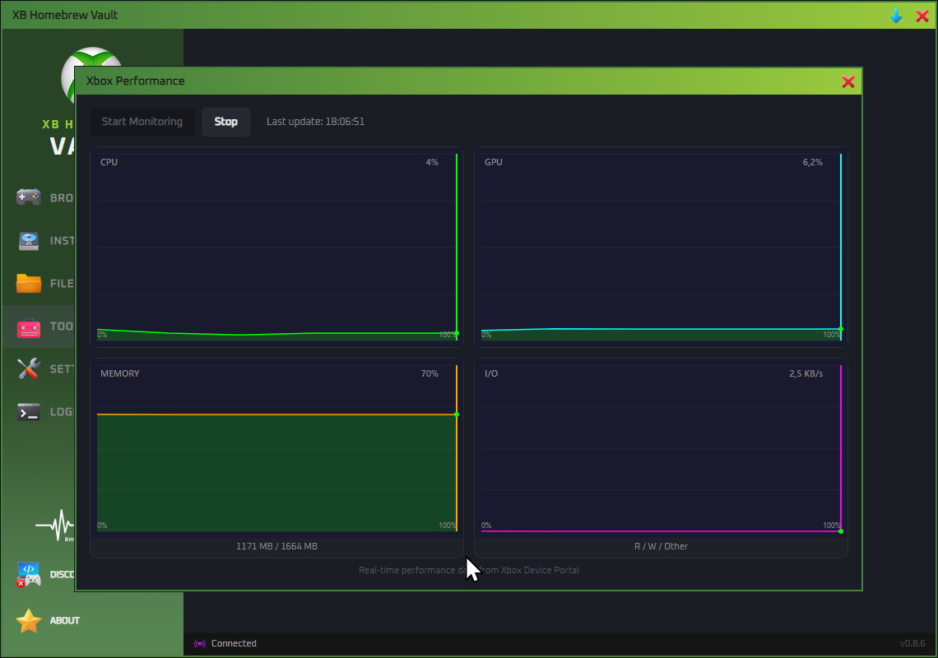The image size is (938, 658).
Task: Click the ABOUT sidebar label
Action: [65, 620]
